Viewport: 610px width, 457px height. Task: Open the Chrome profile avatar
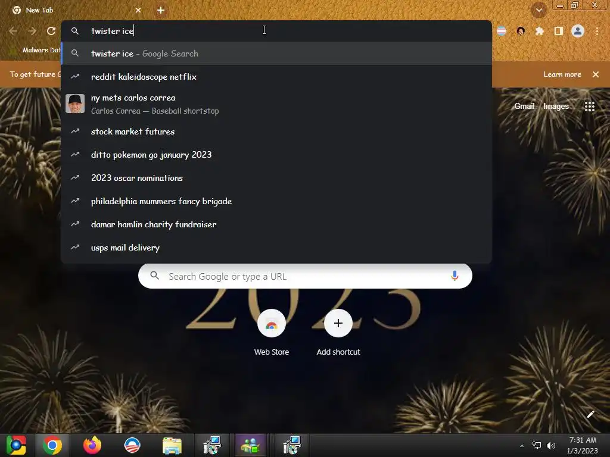click(578, 31)
